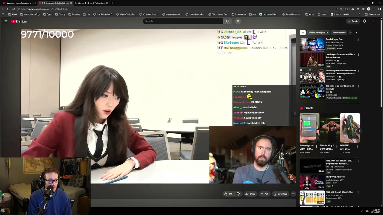Select From Asmongold TV filter chip

(318, 33)
